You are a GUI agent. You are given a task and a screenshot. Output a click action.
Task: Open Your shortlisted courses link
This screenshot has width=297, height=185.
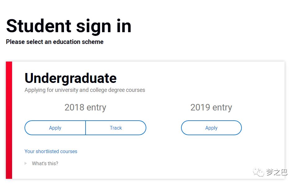click(51, 151)
